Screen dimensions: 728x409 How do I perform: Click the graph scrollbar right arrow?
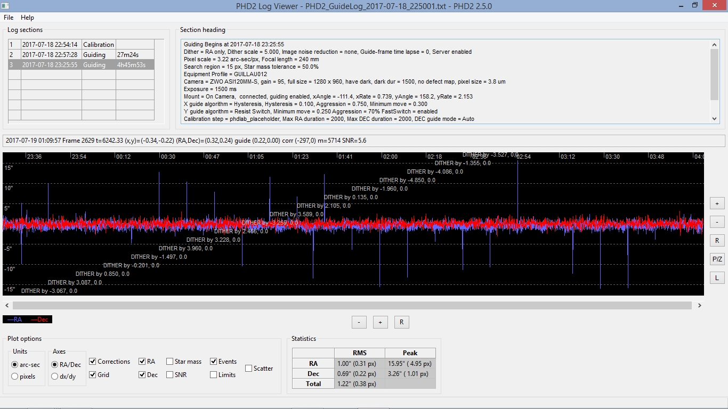click(700, 306)
